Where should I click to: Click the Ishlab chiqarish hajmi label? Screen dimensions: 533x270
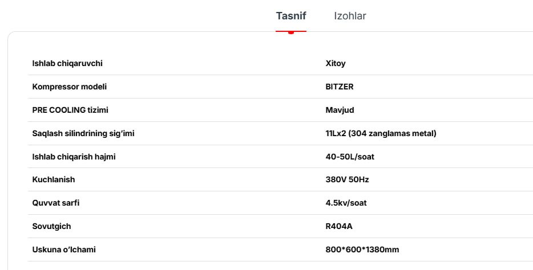[74, 157]
